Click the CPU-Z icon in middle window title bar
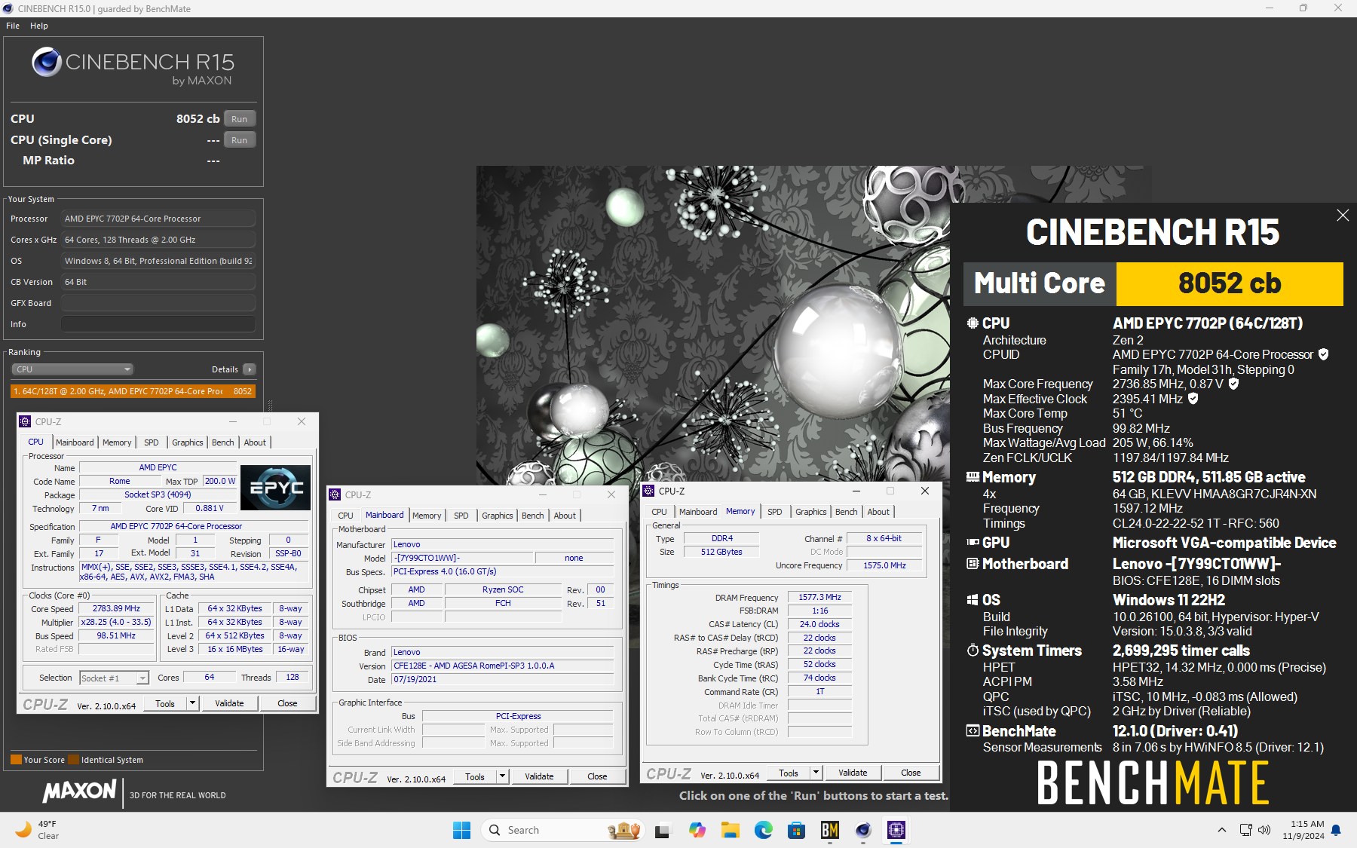The width and height of the screenshot is (1357, 848). tap(335, 494)
